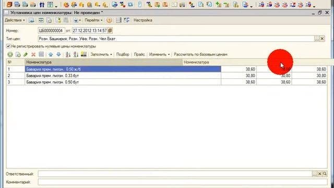
Task: Open the price type selection with ... button
Action: click(317, 39)
